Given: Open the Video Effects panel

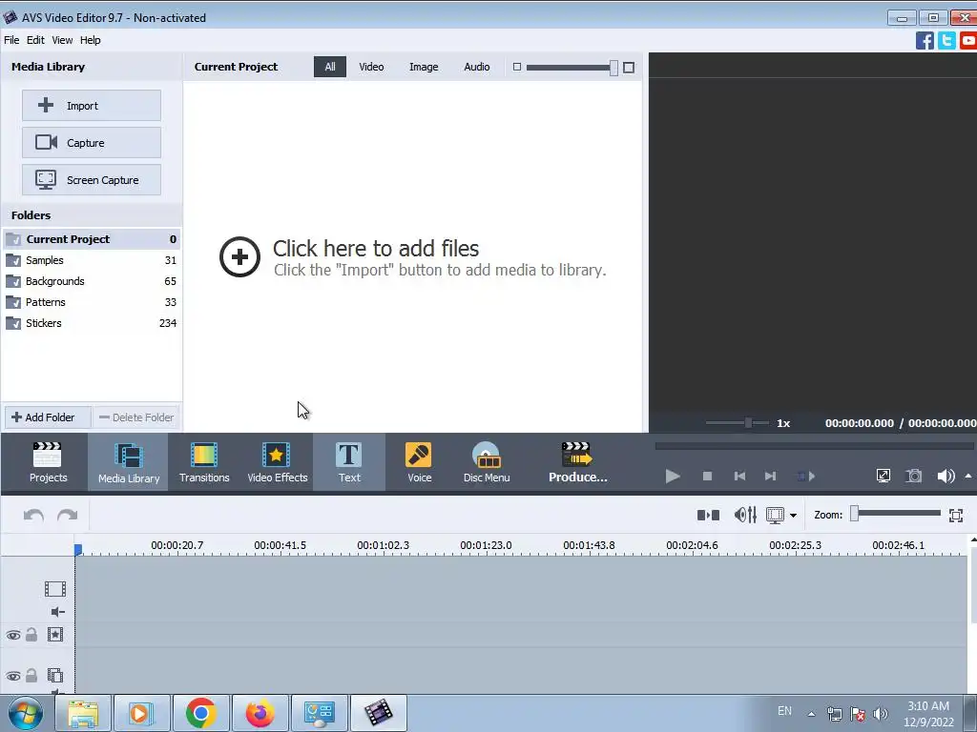Looking at the screenshot, I should (278, 462).
